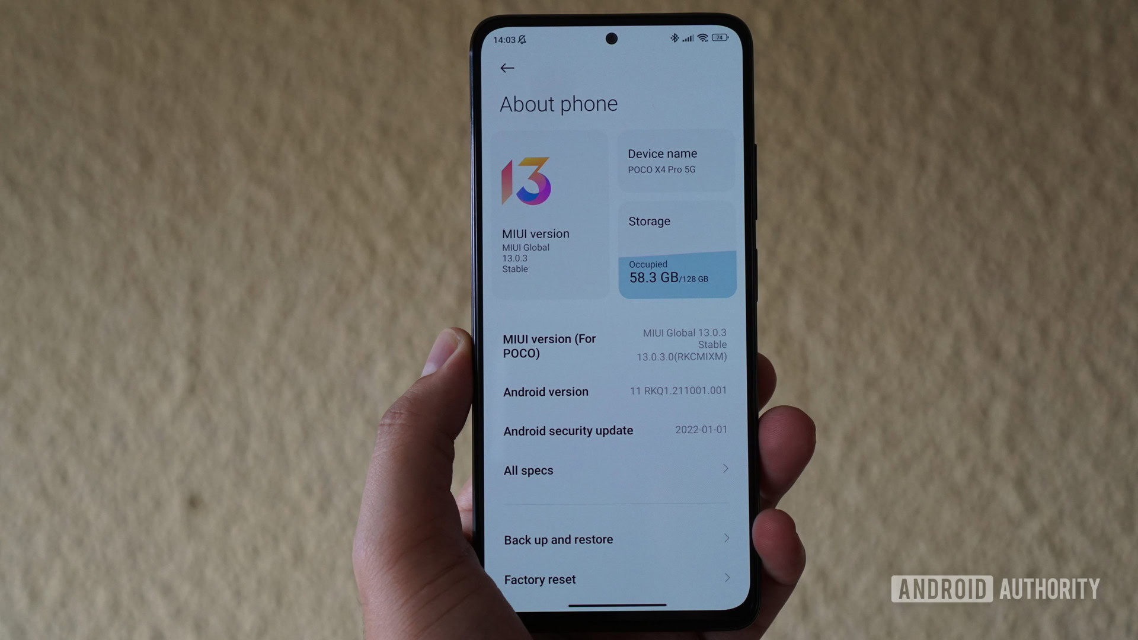
Task: View Wi-Fi connection icon
Action: tap(704, 39)
